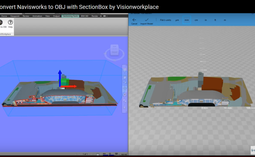Click the red X-axis gizmo arrow
255x157 pixels.
[68, 87]
